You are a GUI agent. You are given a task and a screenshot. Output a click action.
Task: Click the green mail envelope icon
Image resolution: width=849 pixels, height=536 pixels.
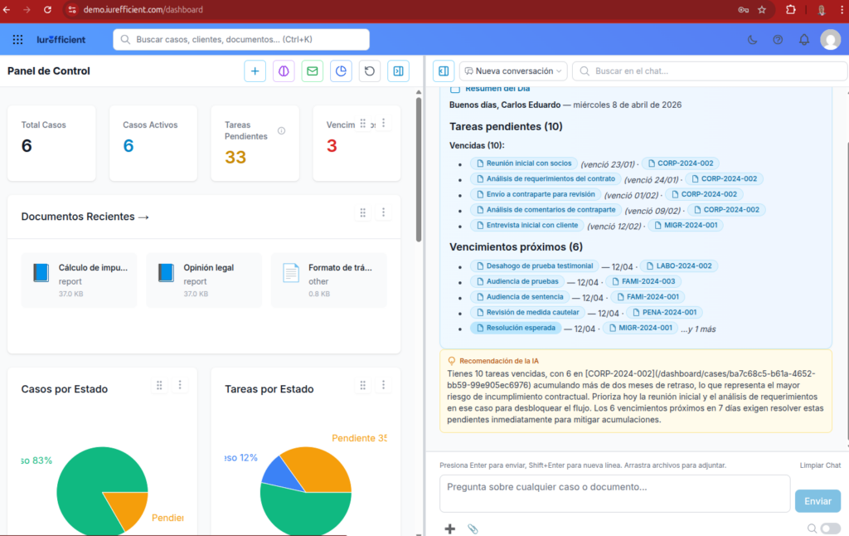313,71
